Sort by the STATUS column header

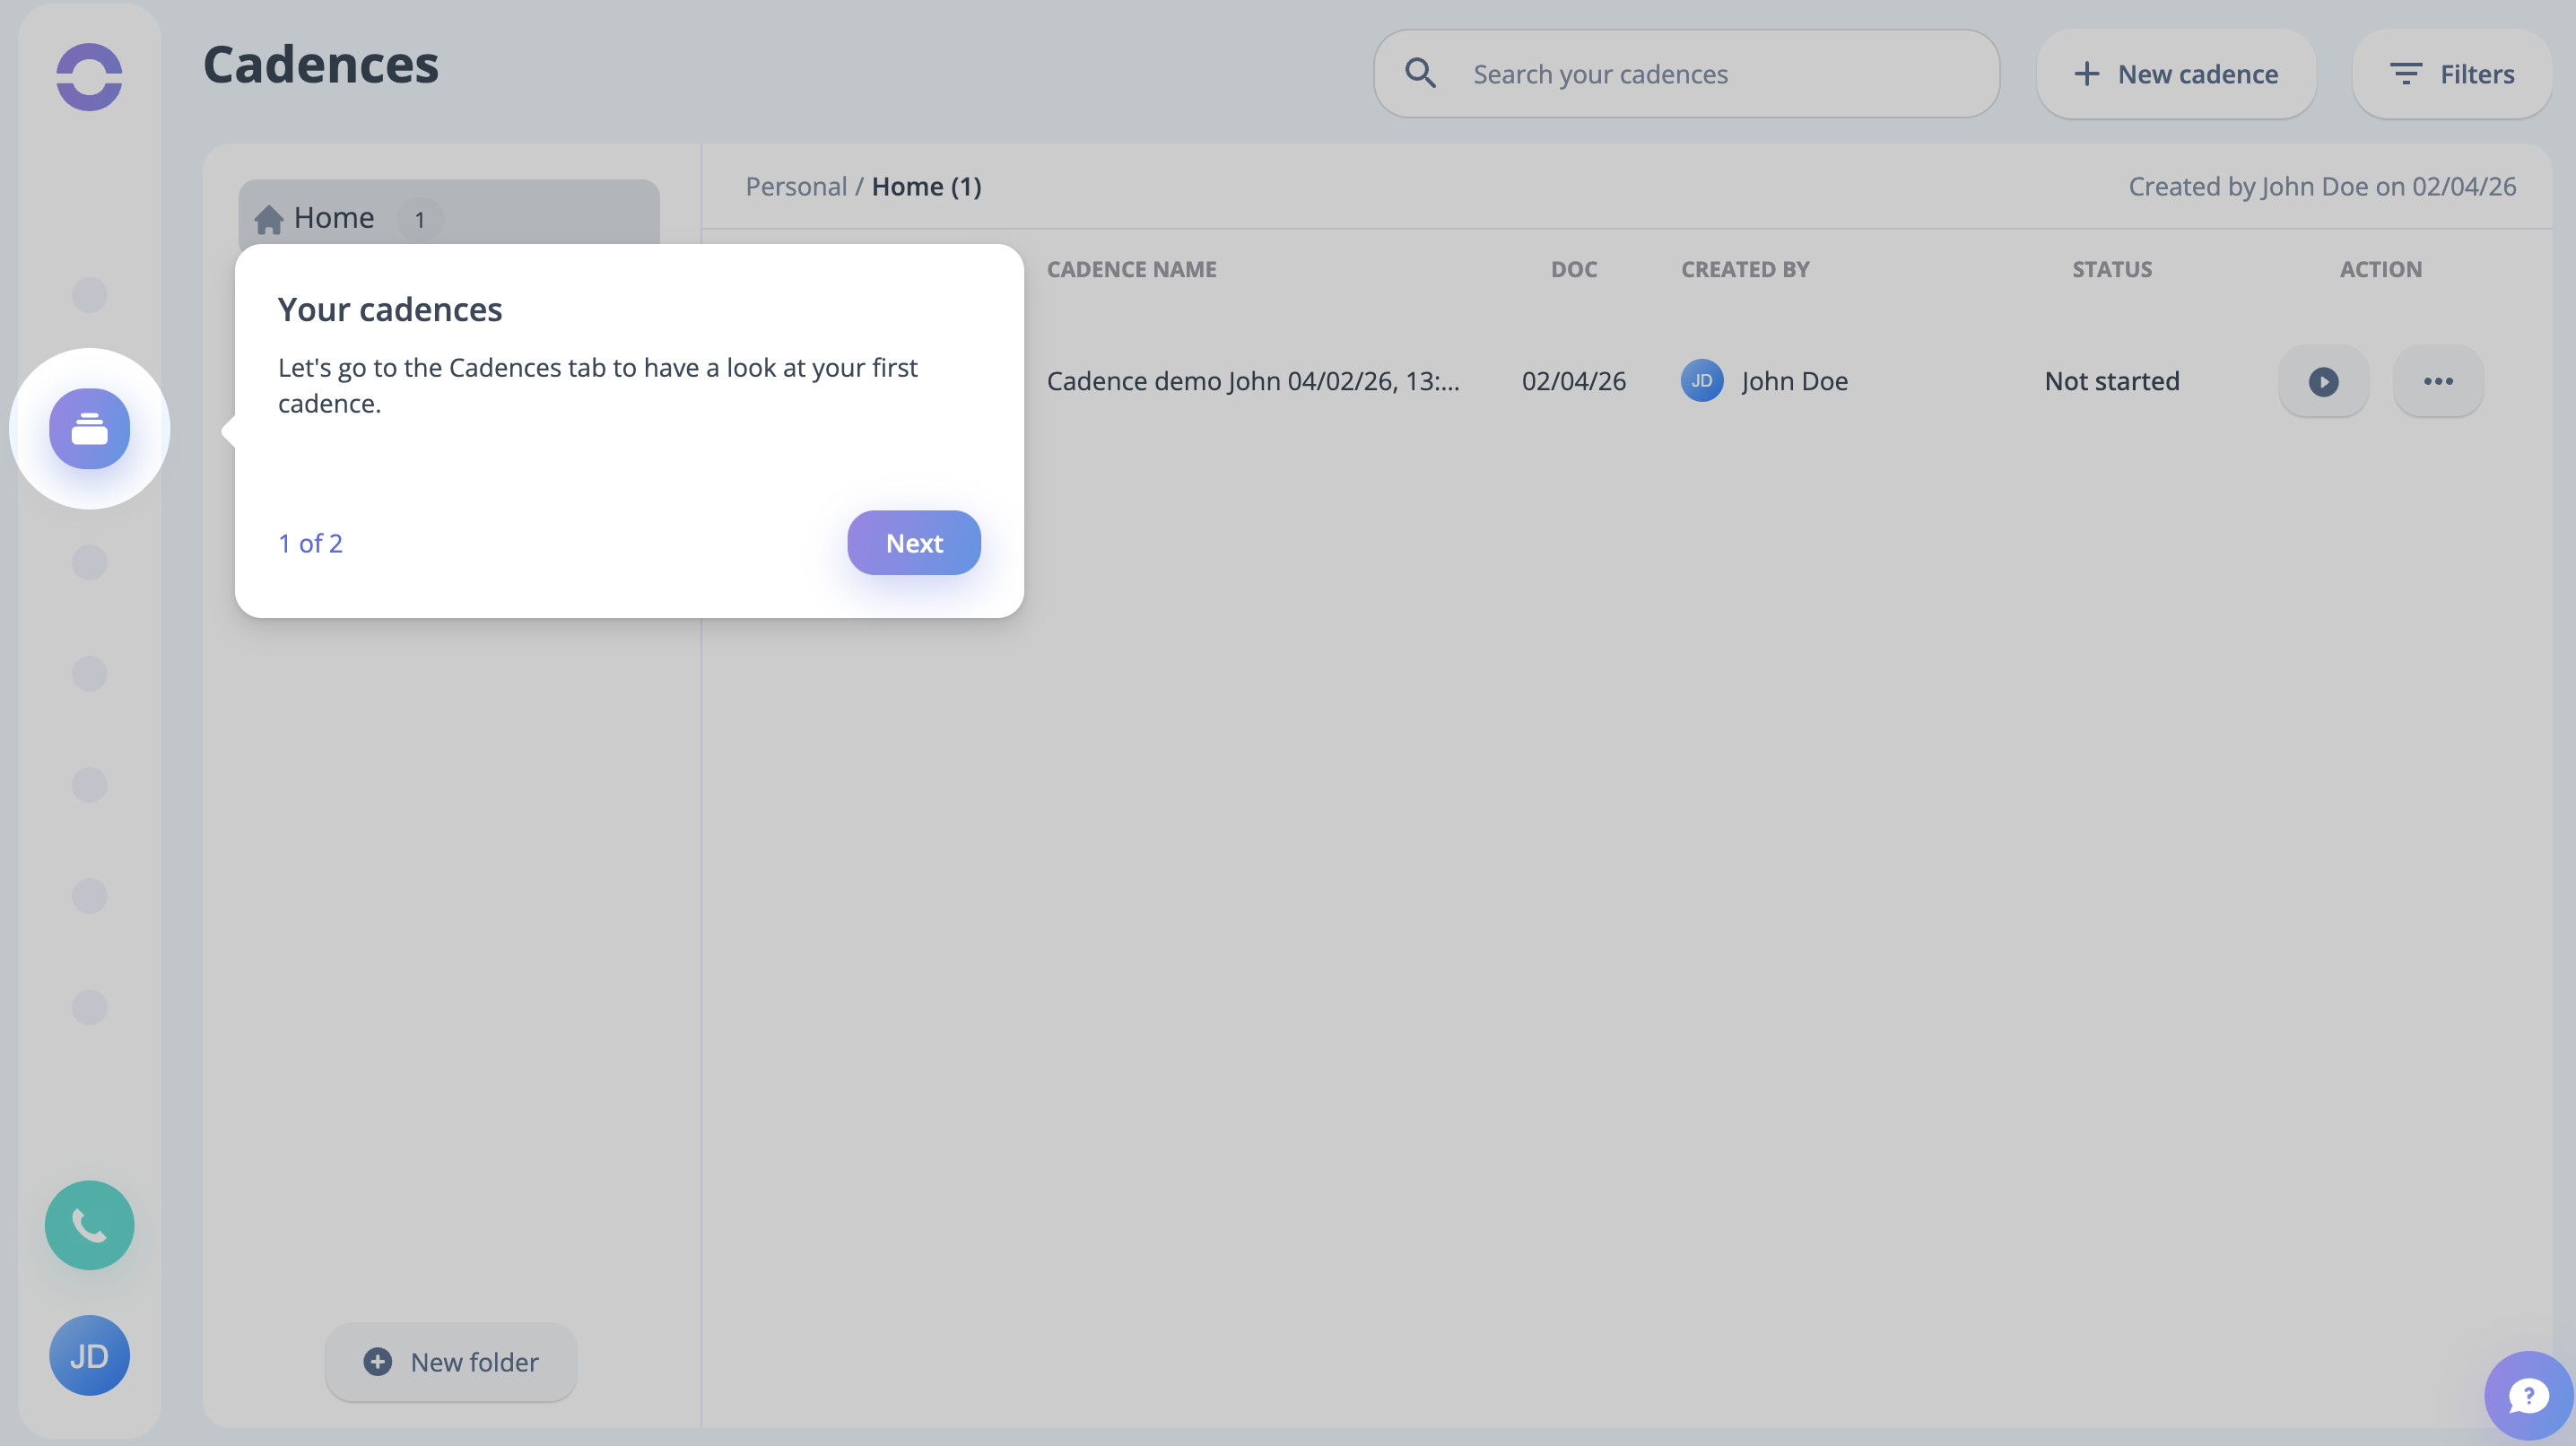coord(2111,269)
